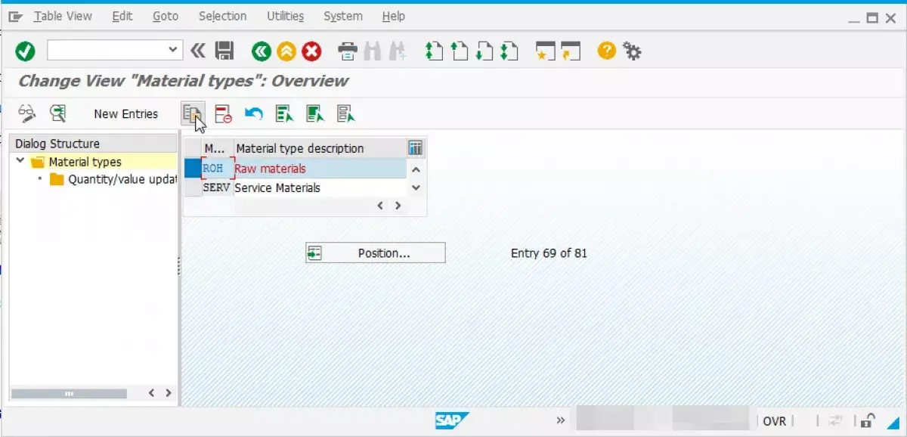Click the Dialog Structure horizontal scrollbar thumb
This screenshot has height=437, width=907.
70,393
